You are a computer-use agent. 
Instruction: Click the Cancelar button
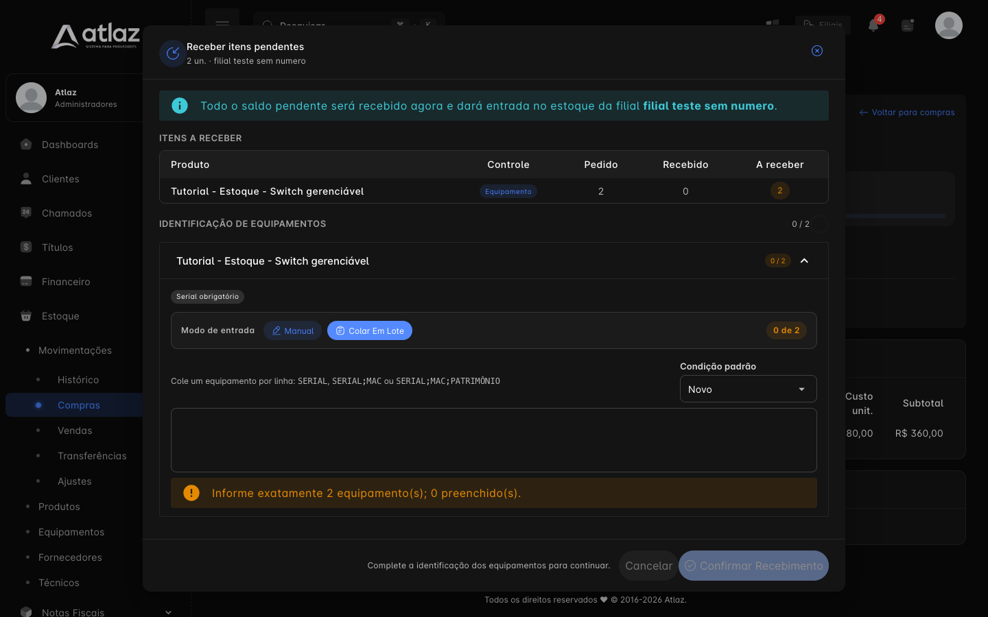pos(648,566)
